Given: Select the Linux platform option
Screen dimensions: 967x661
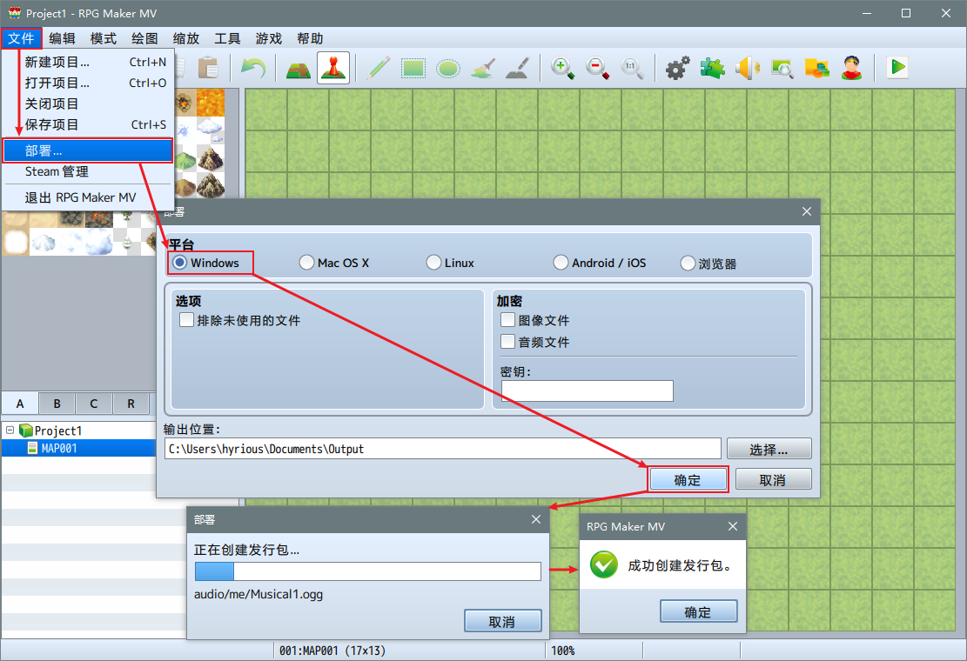Looking at the screenshot, I should [x=433, y=263].
